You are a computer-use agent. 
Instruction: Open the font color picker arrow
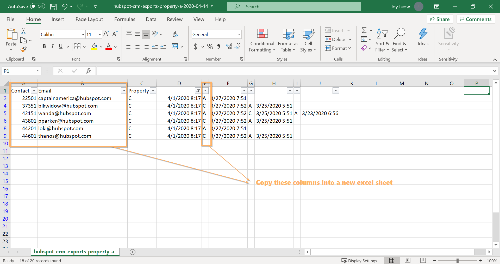(x=115, y=47)
